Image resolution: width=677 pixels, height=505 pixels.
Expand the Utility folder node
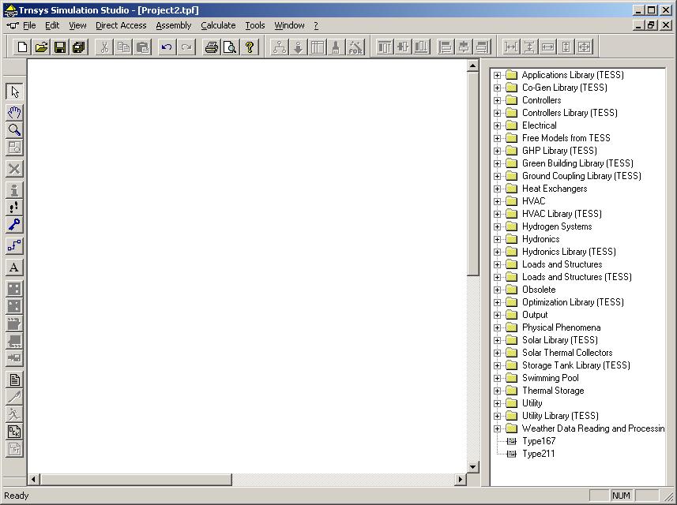(x=498, y=404)
